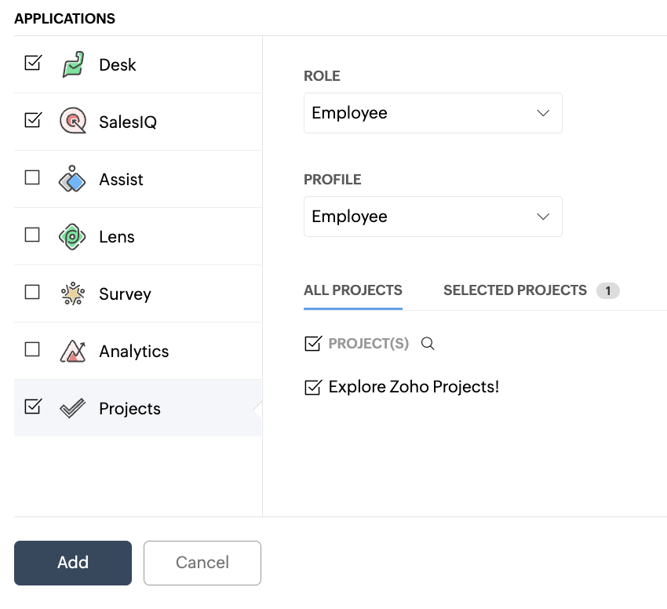Tick the Analytics application checkbox
Viewport: 667px width, 609px height.
(x=32, y=350)
